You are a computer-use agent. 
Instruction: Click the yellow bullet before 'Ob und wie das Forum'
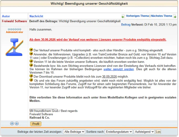(x=31, y=80)
